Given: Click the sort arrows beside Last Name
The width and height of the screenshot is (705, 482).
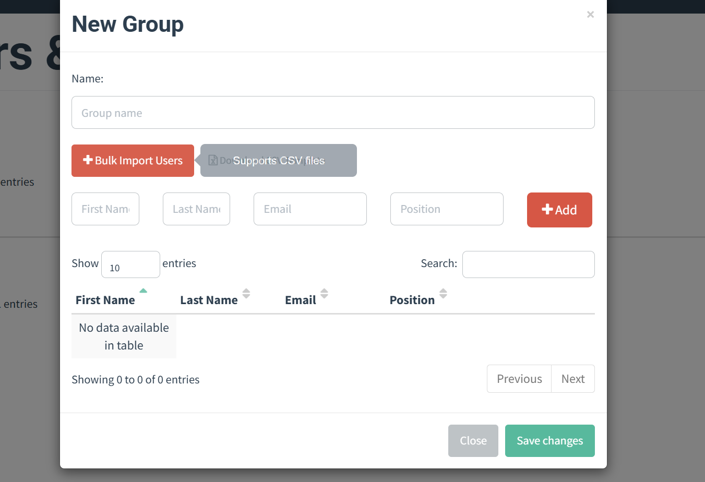Looking at the screenshot, I should tap(246, 293).
